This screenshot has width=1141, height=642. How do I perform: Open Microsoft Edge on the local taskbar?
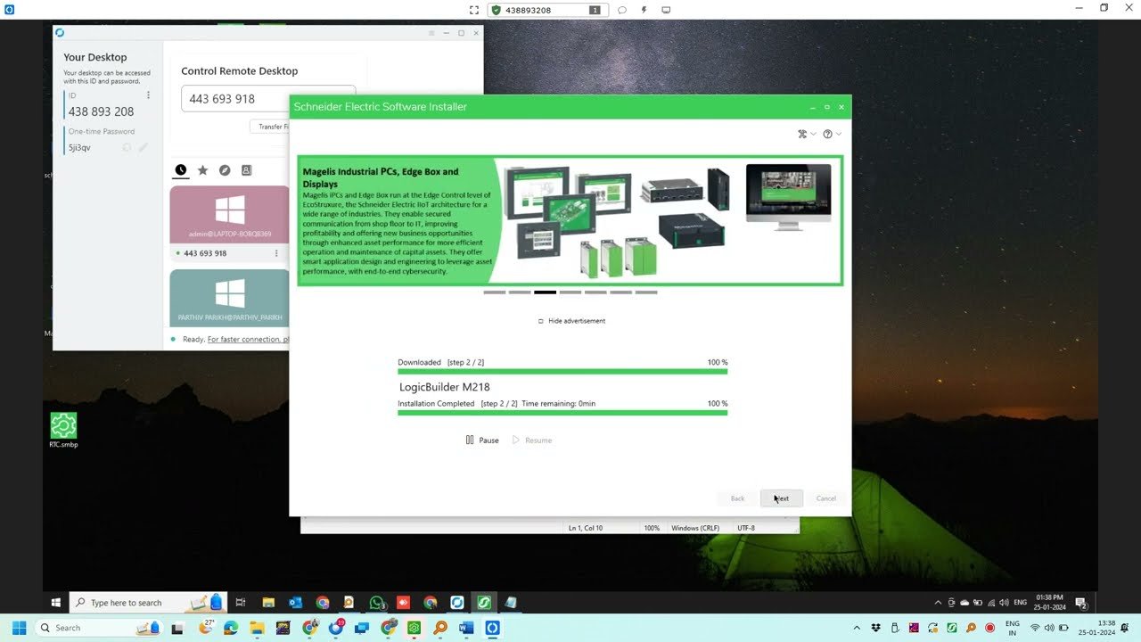[x=231, y=628]
